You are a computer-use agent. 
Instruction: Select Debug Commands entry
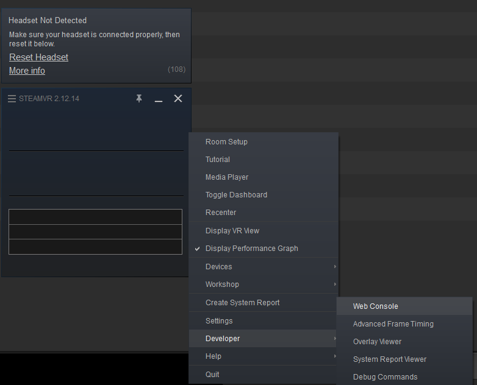(404, 377)
